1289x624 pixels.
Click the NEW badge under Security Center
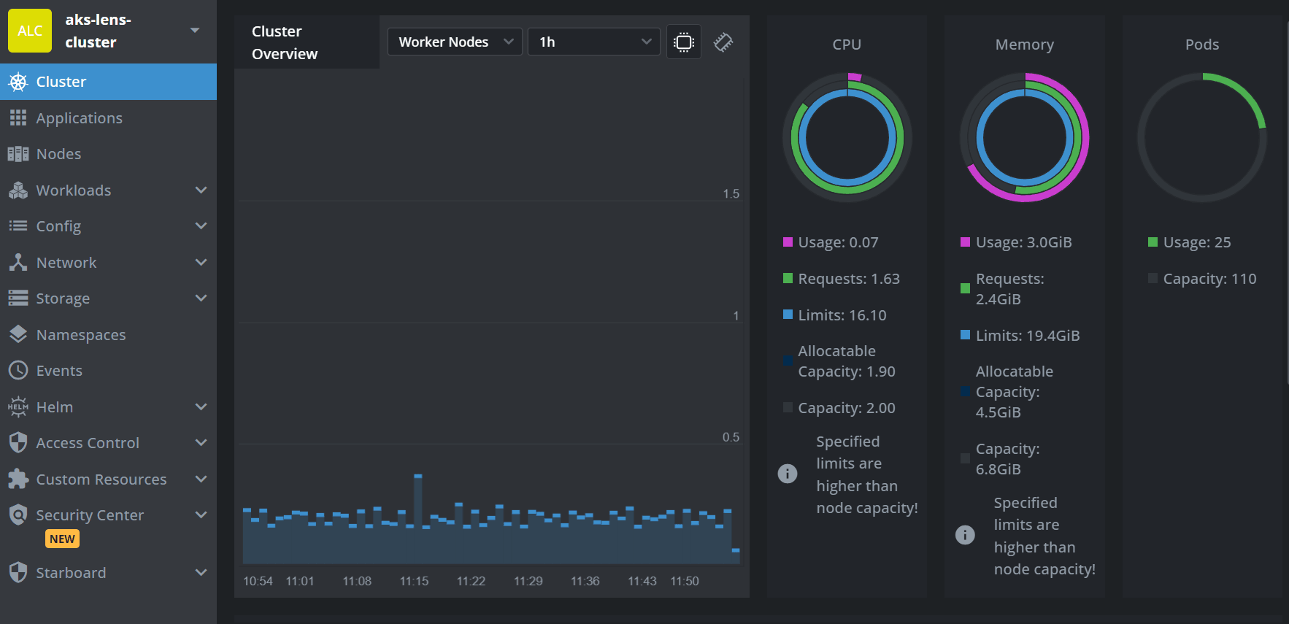coord(62,539)
